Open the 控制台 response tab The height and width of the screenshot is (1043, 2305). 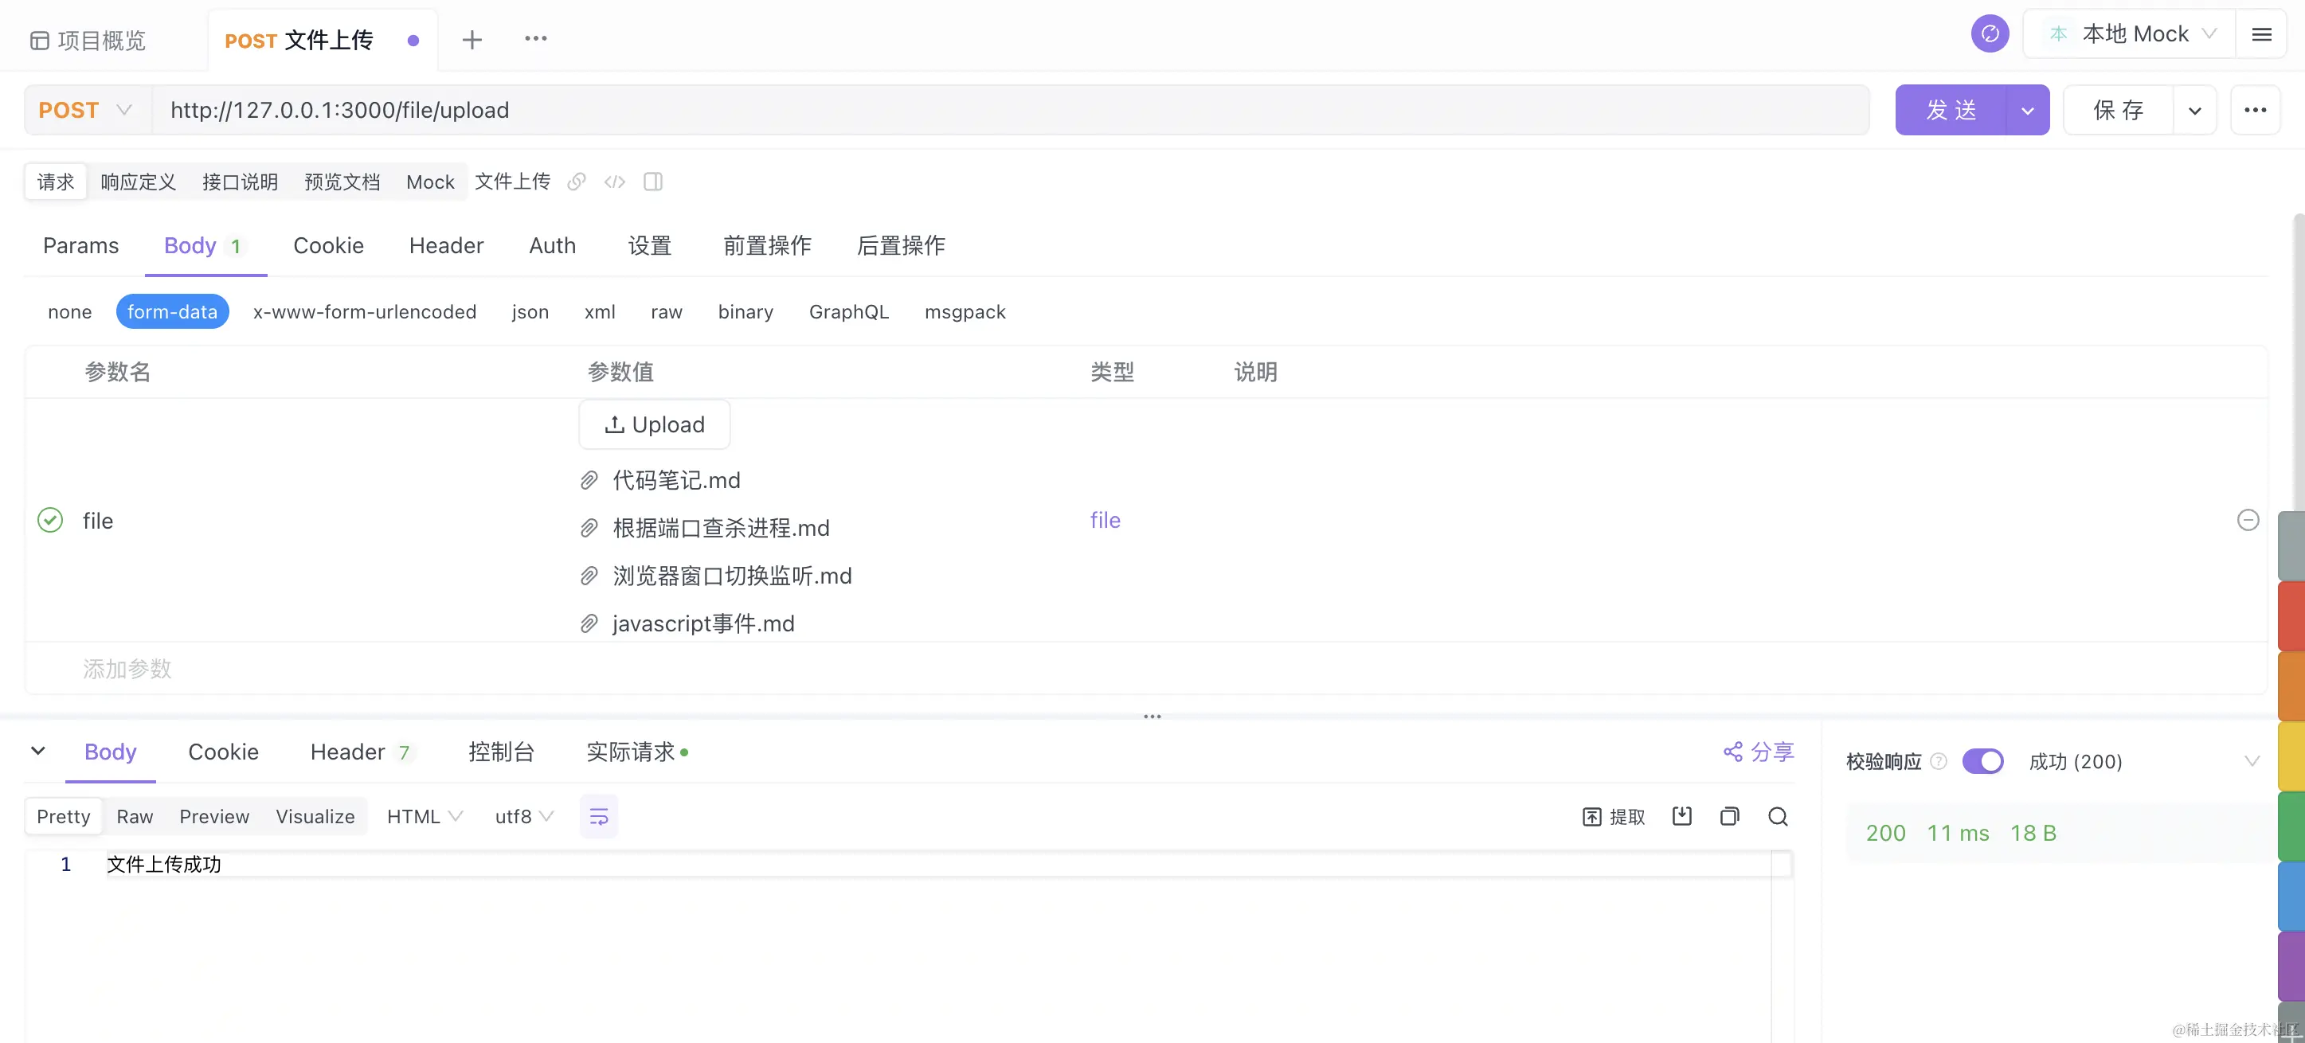click(x=501, y=752)
